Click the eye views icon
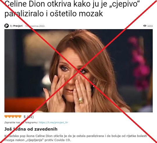This screenshot has width=157, height=143. coord(145,26)
